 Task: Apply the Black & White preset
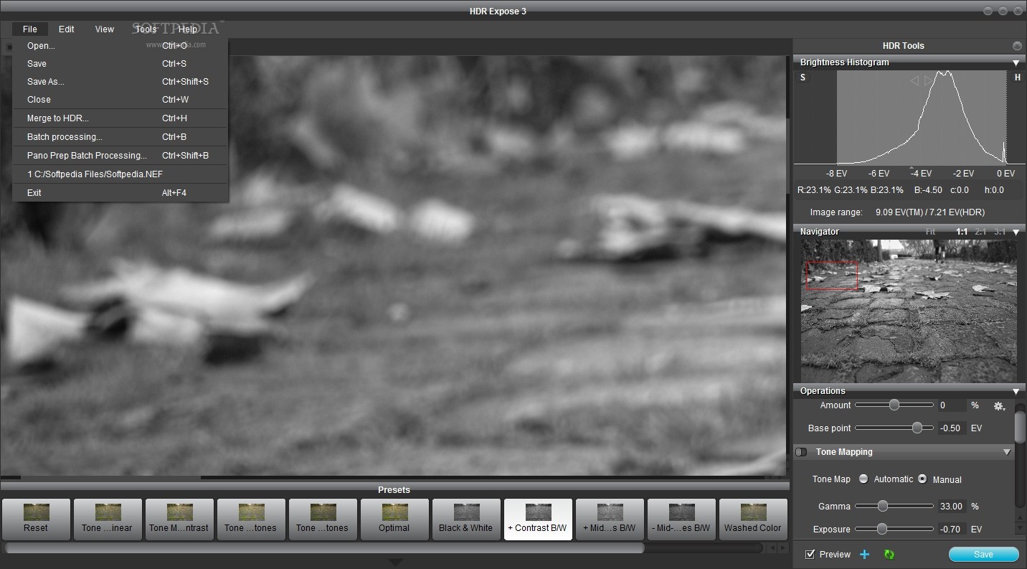[x=466, y=519]
